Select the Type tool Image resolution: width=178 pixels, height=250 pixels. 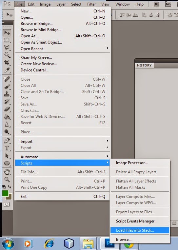pos(7,148)
